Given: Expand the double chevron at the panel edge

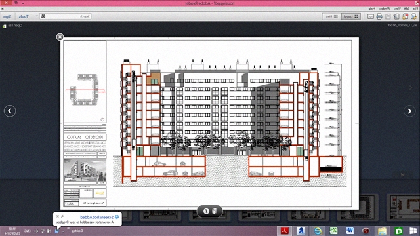Looking at the screenshot, I should point(402,174).
